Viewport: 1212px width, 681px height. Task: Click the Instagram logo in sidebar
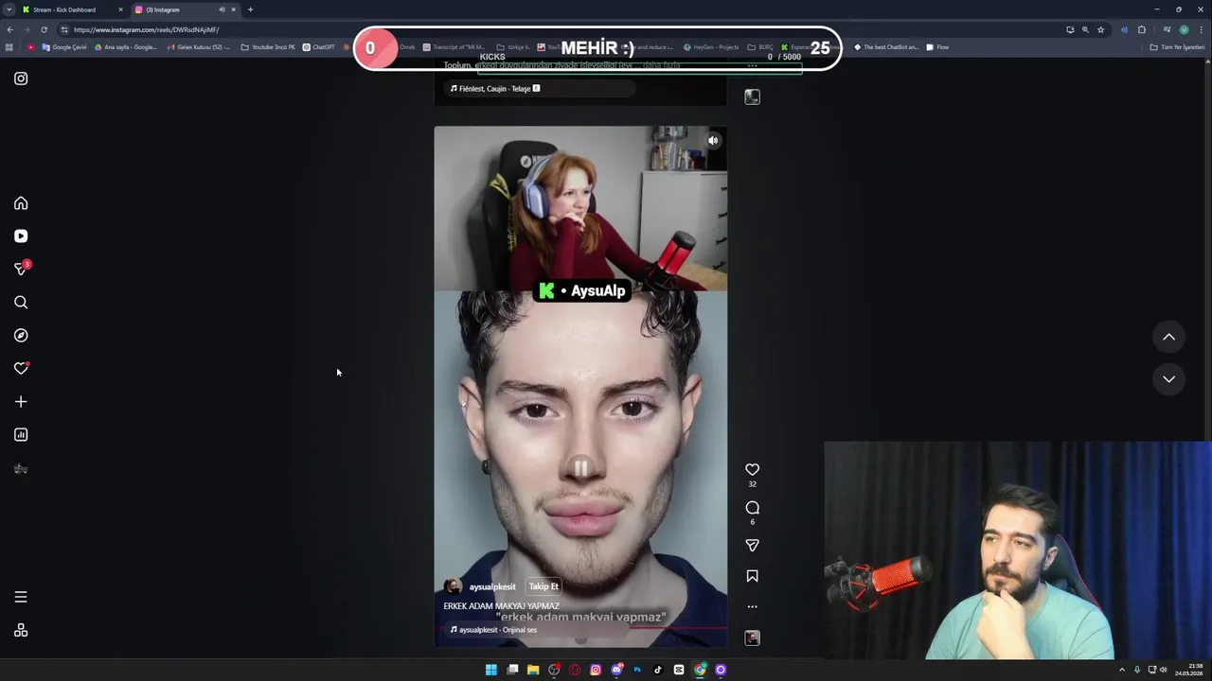pyautogui.click(x=21, y=79)
